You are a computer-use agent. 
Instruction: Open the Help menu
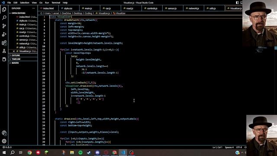click(x=65, y=3)
